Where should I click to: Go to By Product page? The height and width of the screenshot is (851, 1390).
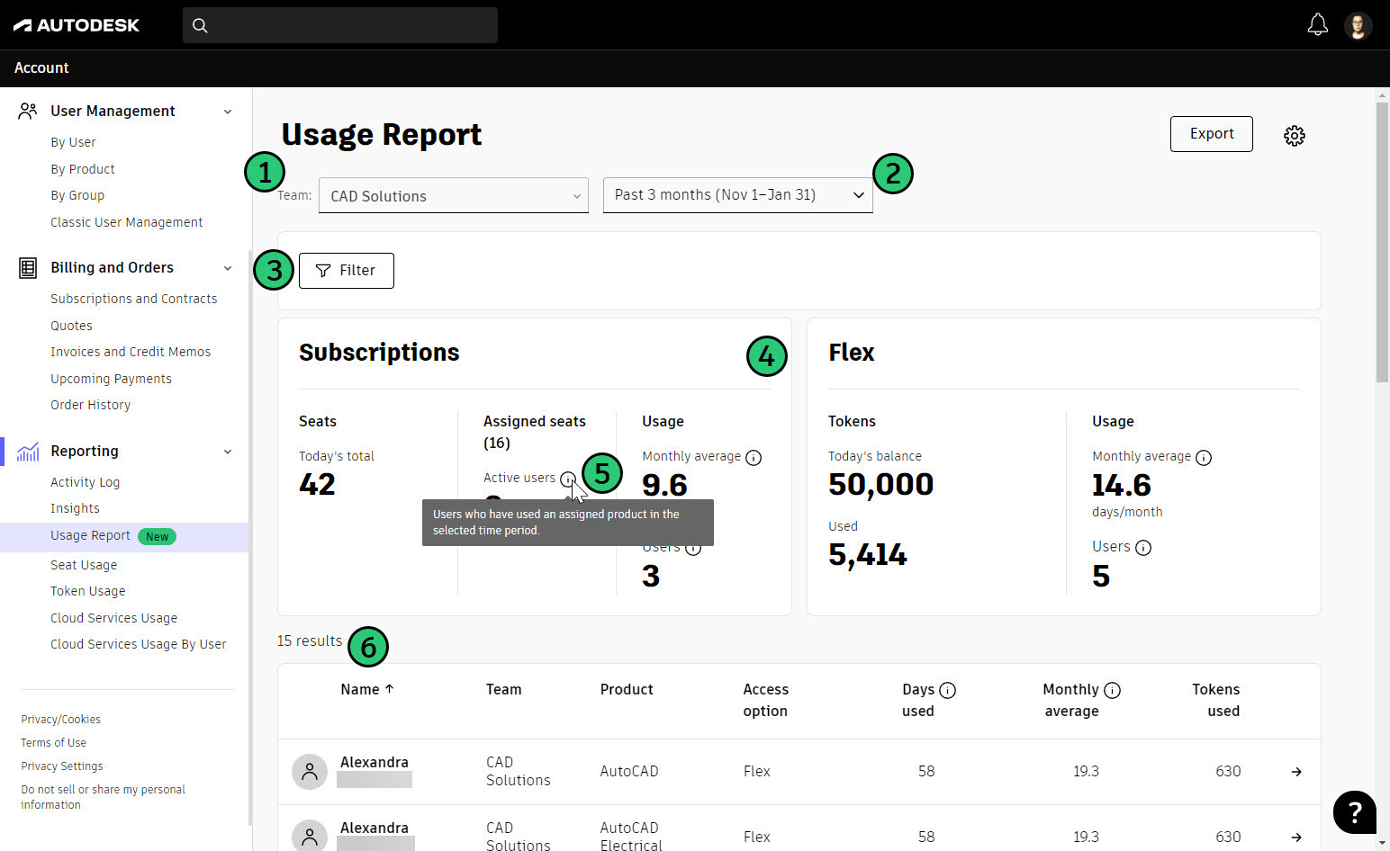pos(83,169)
